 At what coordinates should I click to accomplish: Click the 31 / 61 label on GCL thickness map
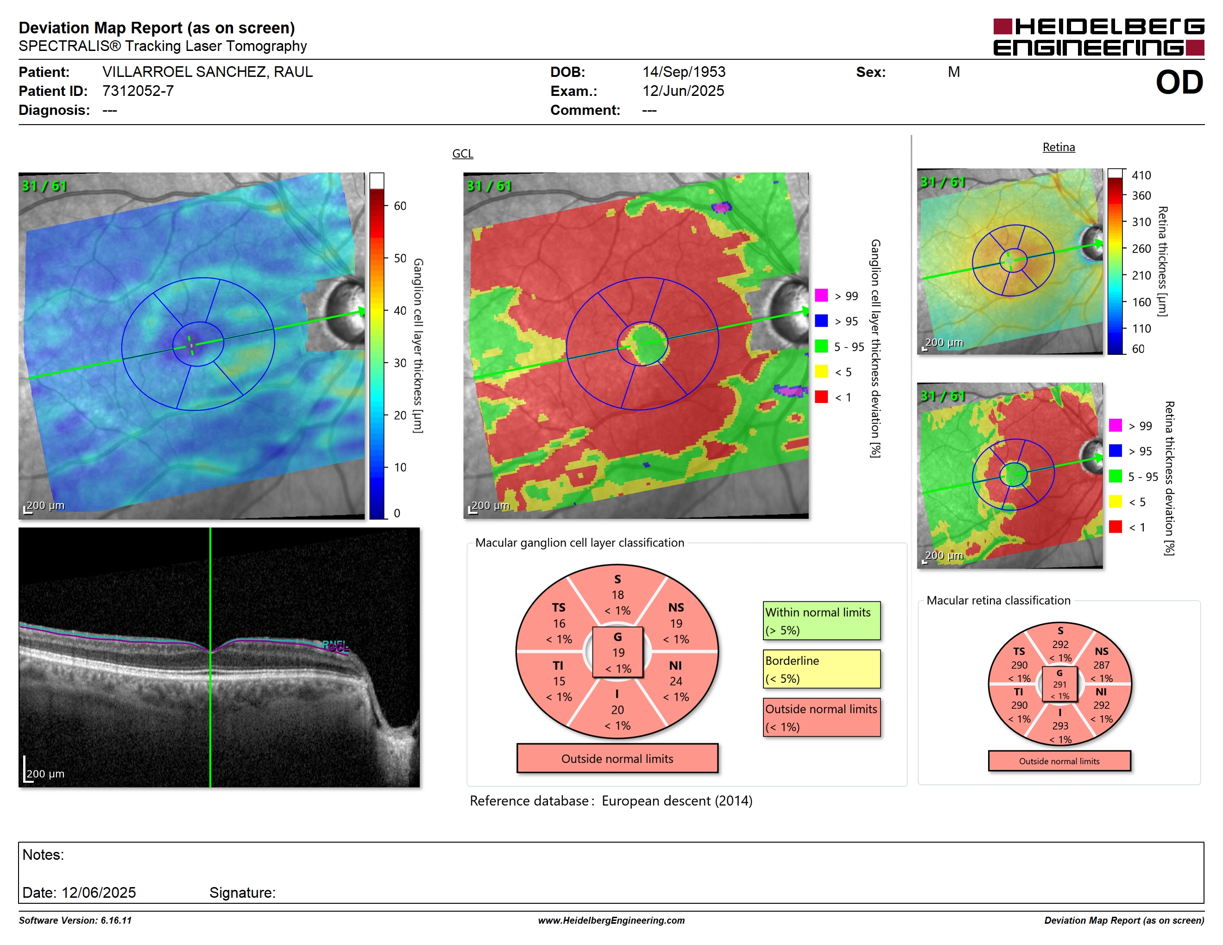tap(44, 186)
